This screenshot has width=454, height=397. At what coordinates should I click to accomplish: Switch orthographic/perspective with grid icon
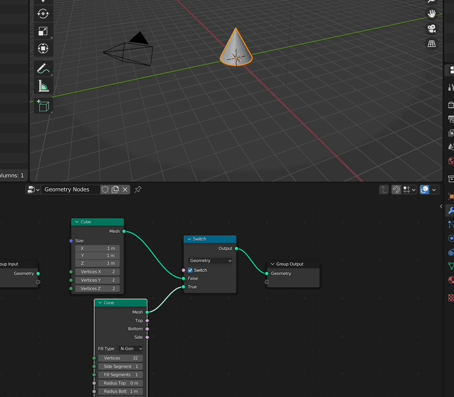[432, 44]
